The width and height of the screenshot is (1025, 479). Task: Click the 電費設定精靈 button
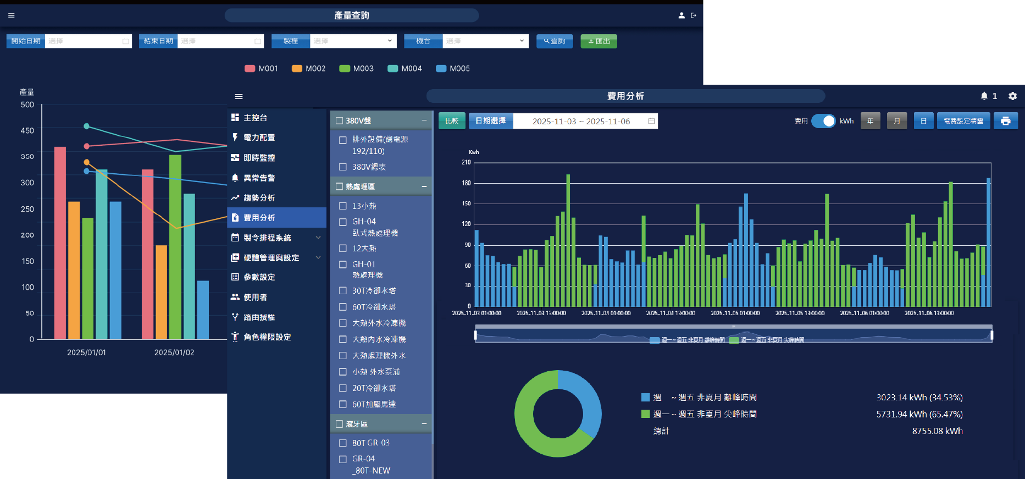(963, 121)
